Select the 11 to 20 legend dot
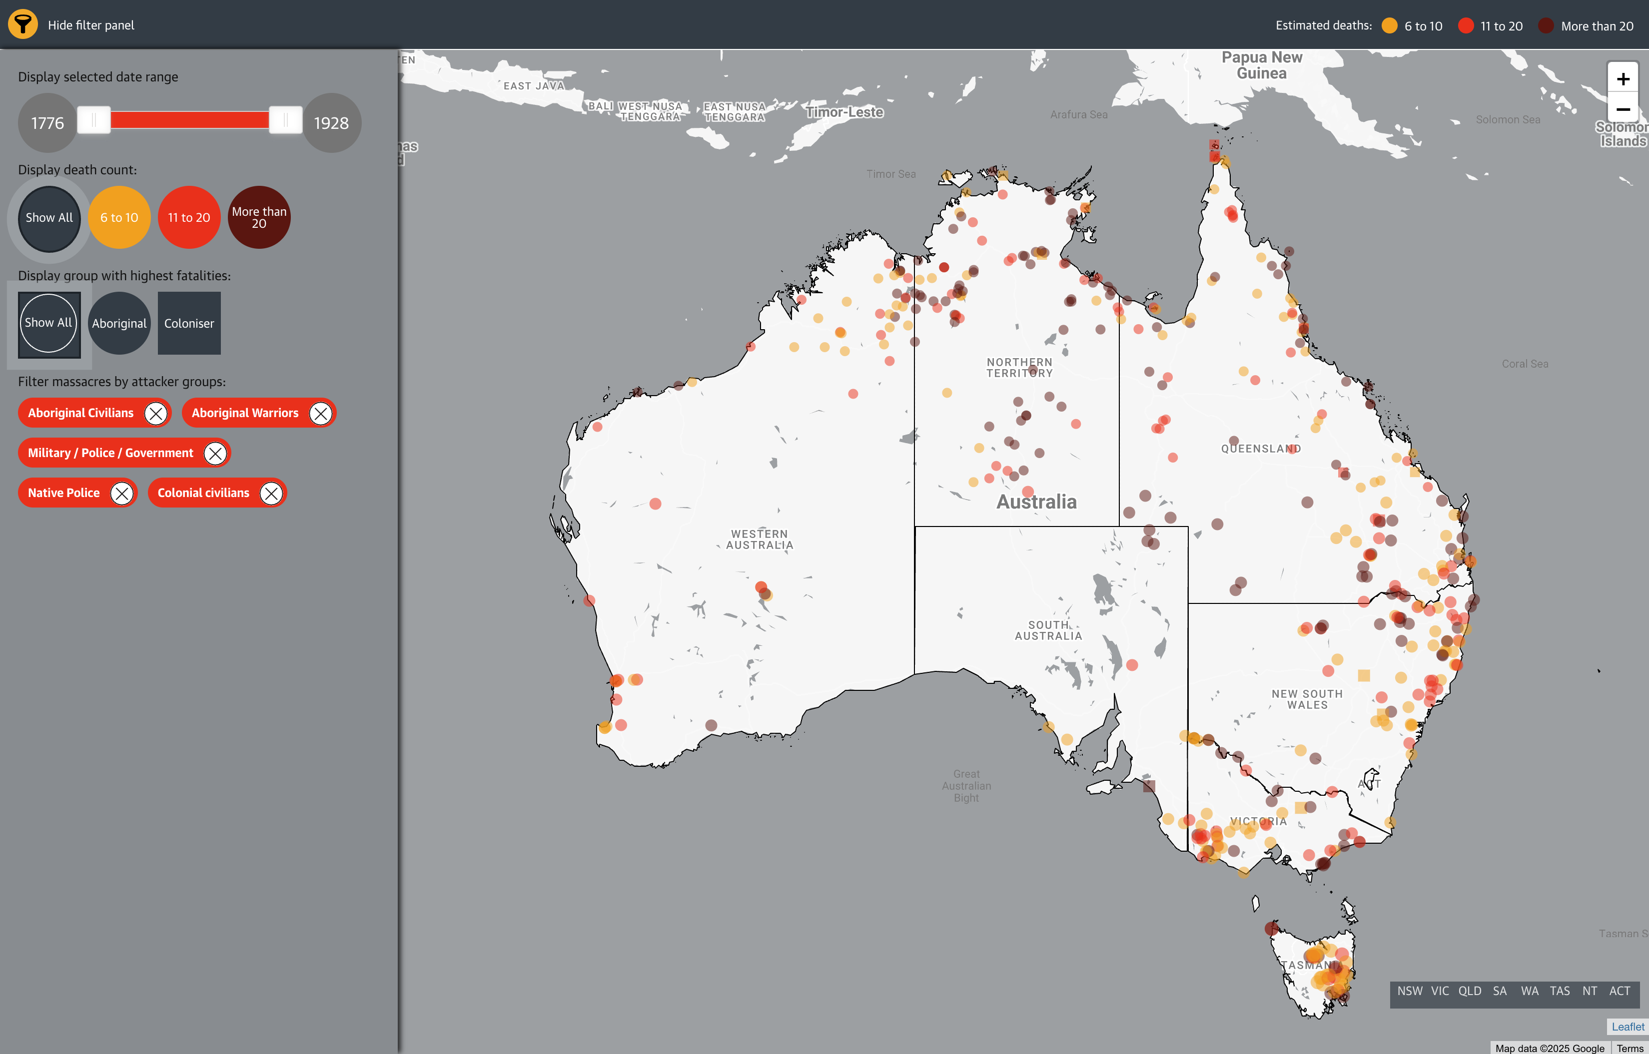This screenshot has height=1054, width=1649. 1466,25
